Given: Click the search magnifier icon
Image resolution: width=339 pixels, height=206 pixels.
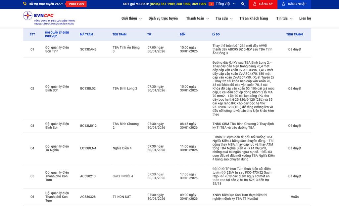Looking at the screenshot, I should click(x=243, y=4).
